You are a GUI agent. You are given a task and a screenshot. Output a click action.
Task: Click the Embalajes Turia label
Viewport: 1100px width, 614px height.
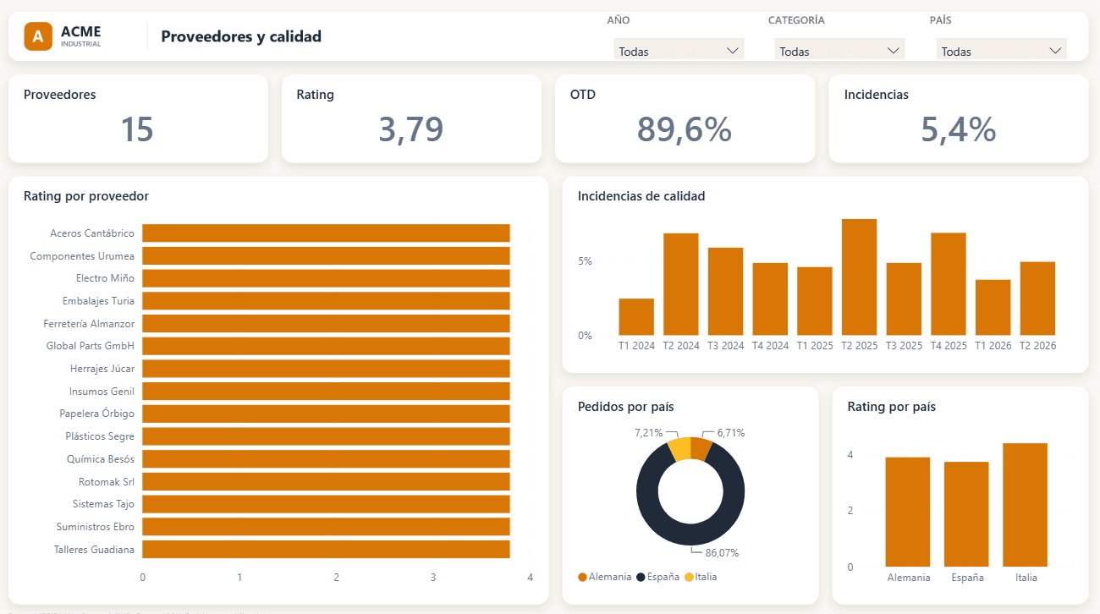click(x=98, y=300)
